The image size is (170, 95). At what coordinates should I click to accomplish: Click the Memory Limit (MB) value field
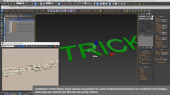tap(165, 59)
